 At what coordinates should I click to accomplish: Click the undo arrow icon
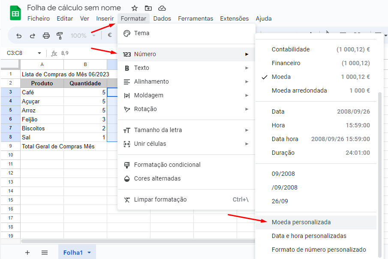tap(19, 36)
